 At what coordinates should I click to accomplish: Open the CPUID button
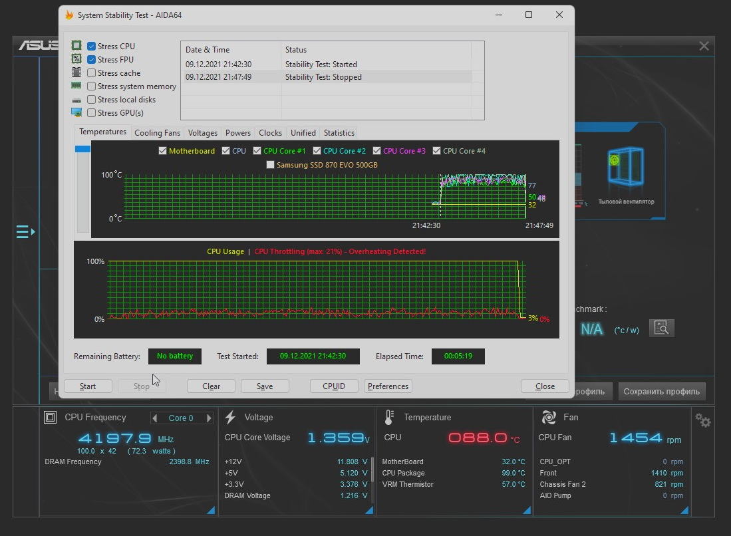334,386
